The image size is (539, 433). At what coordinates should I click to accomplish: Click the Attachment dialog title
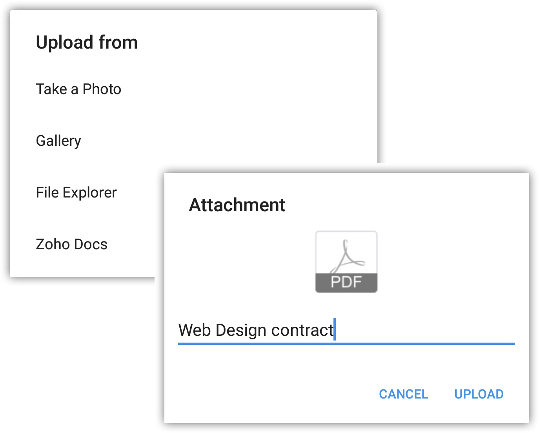(x=237, y=205)
